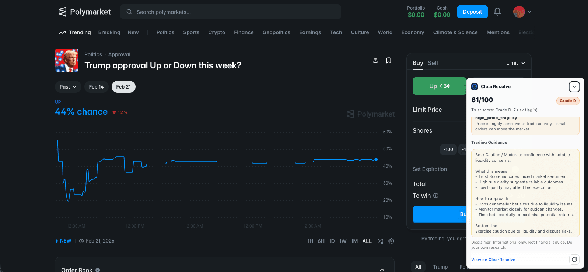Bookmark this Trump approval market
The width and height of the screenshot is (588, 272).
click(388, 60)
